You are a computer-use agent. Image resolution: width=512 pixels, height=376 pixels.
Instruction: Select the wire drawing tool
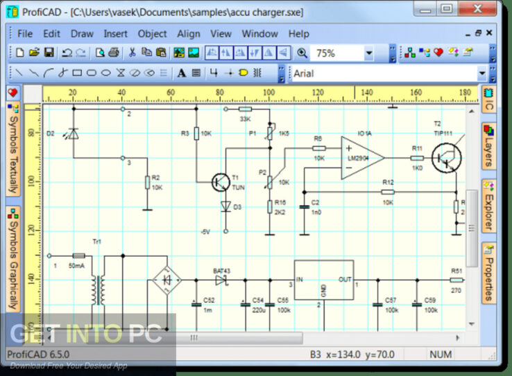[214, 73]
